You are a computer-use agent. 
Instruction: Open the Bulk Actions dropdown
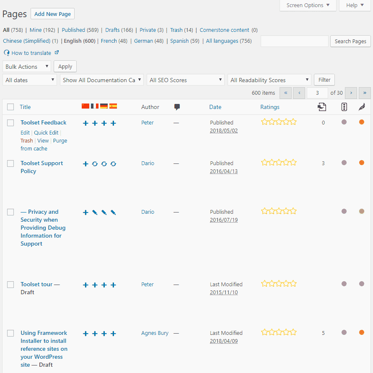(27, 67)
